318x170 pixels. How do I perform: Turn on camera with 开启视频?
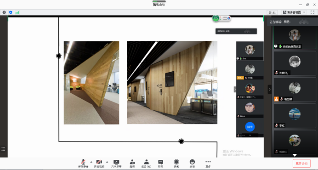(x=99, y=164)
